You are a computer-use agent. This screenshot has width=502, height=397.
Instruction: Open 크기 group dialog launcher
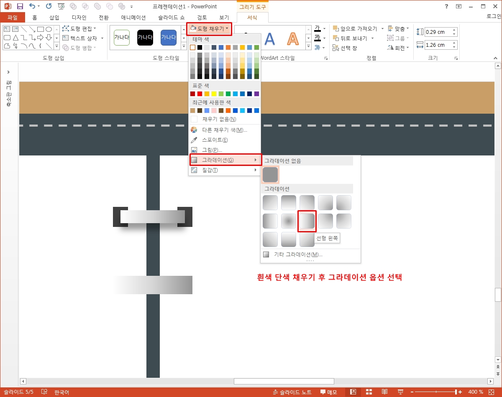(x=456, y=59)
